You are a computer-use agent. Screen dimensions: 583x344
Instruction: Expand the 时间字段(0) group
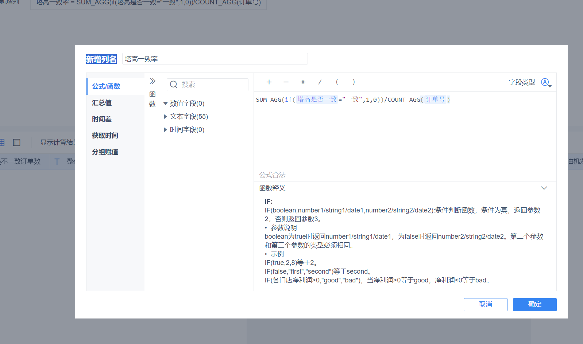(x=165, y=130)
